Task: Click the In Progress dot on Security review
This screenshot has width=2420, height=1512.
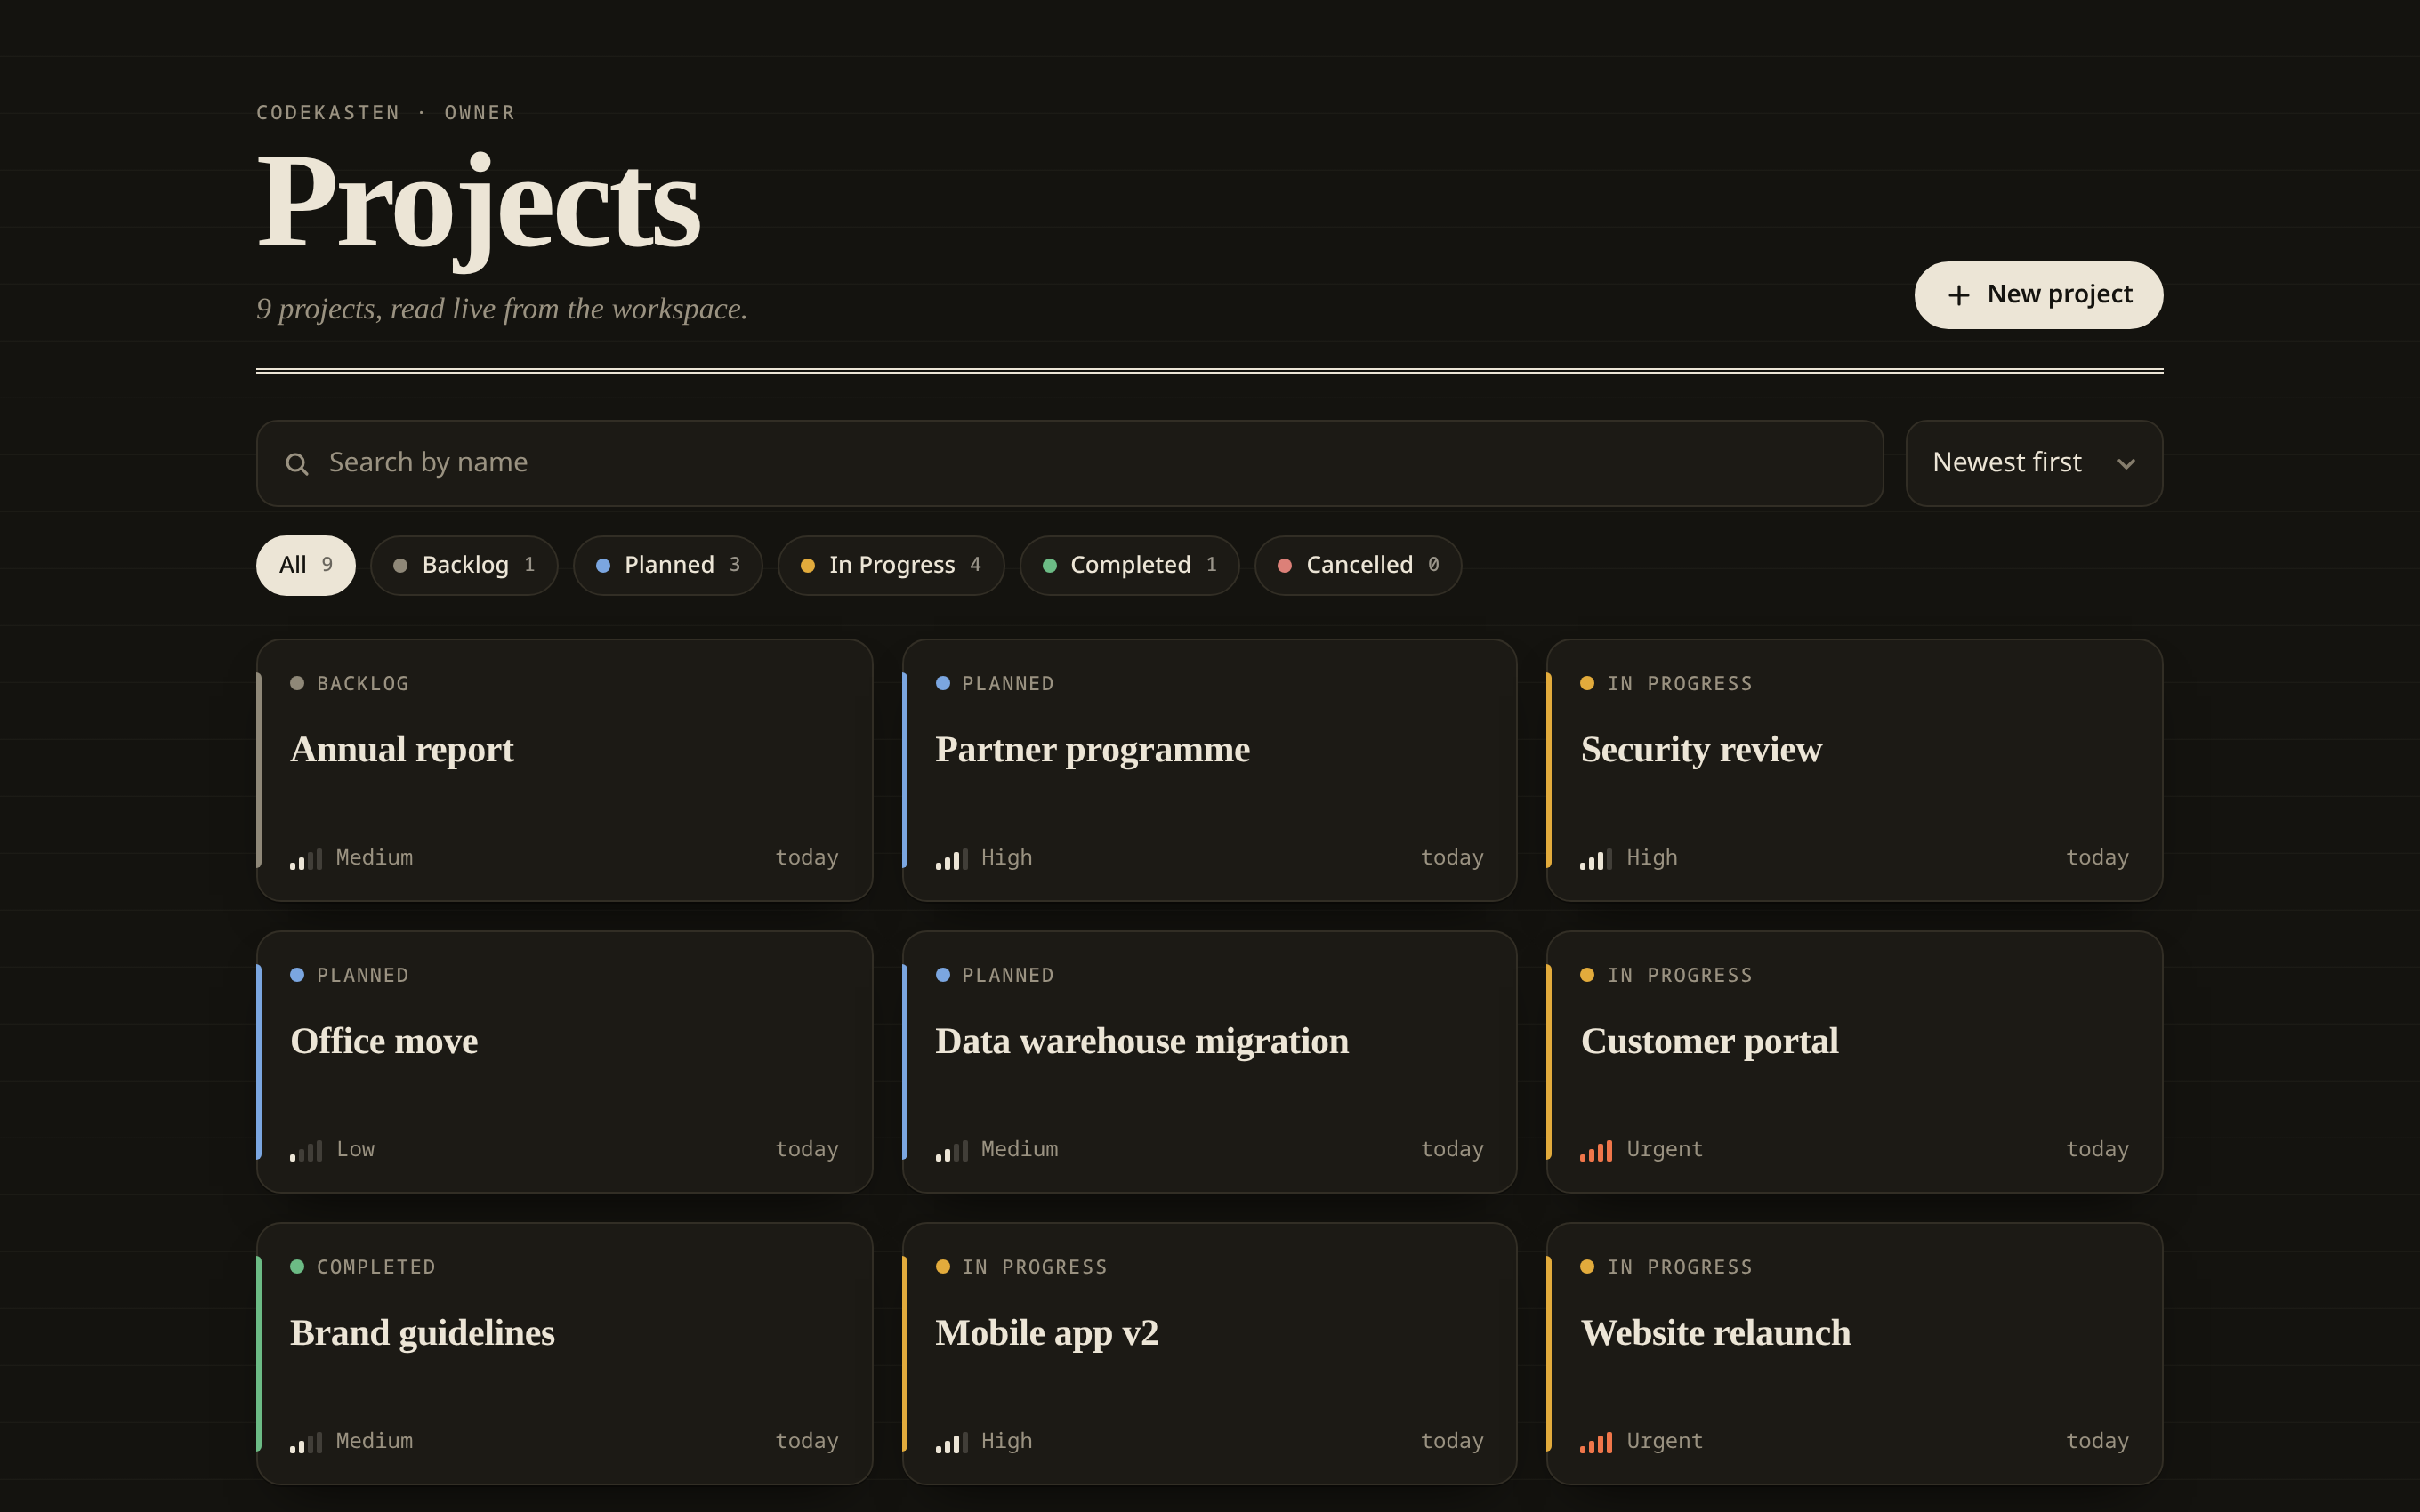Action: (1587, 683)
